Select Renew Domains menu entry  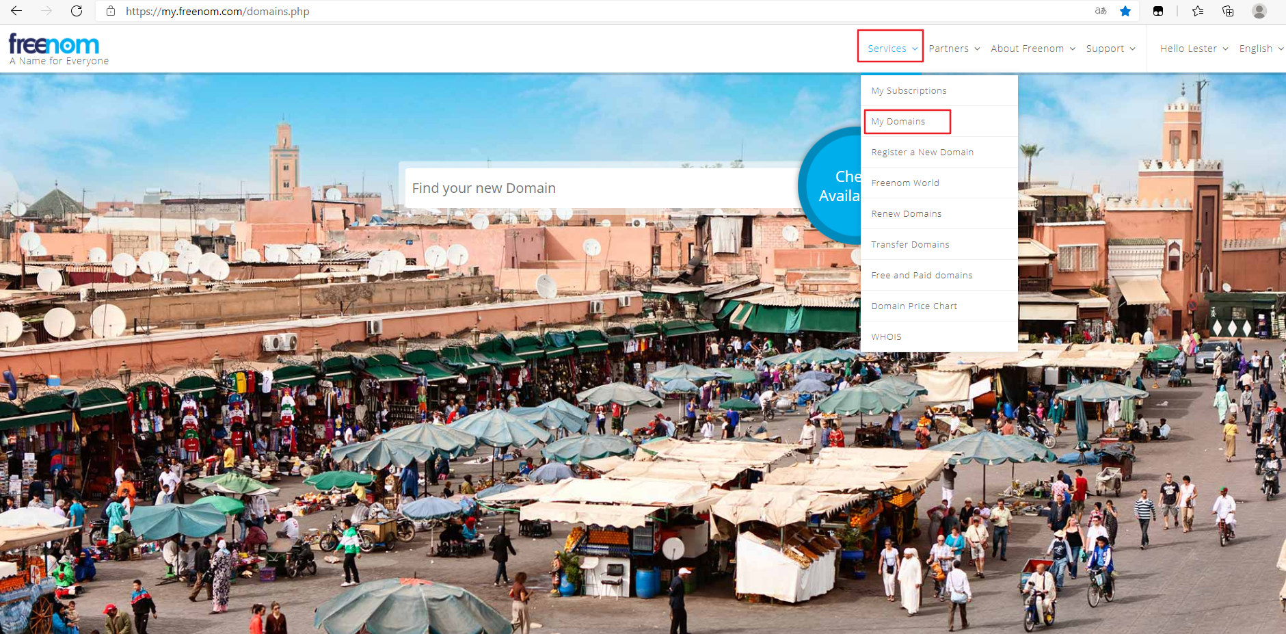click(939, 213)
